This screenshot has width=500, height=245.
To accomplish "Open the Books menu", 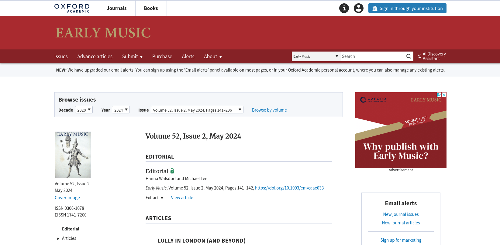I will (x=151, y=8).
